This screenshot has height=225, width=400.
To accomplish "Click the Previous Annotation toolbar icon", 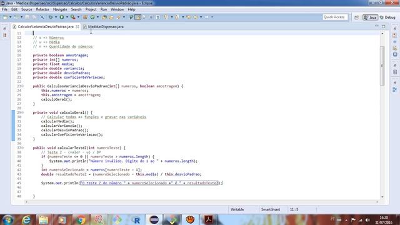I will coord(177,17).
